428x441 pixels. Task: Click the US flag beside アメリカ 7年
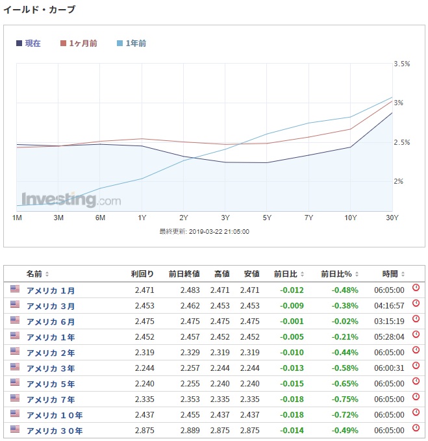tap(15, 398)
